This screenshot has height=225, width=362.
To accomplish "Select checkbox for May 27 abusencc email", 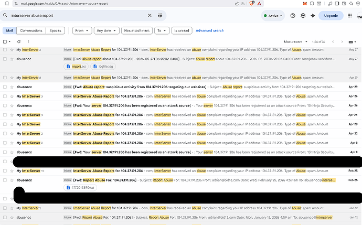I will (x=5, y=59).
